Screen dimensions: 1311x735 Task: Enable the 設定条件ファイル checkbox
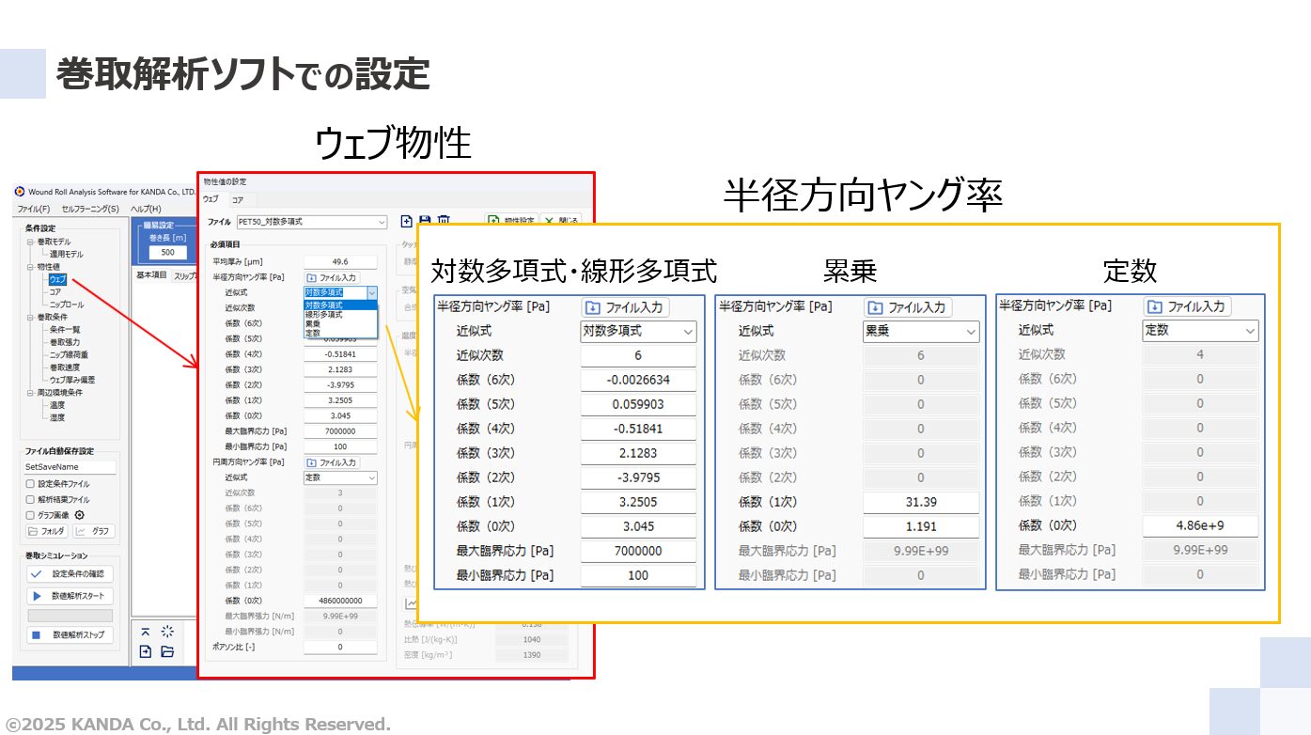point(29,484)
